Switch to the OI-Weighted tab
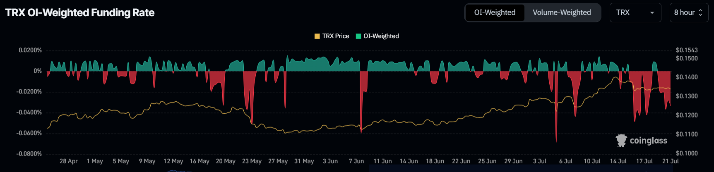The width and height of the screenshot is (714, 172). [x=495, y=12]
